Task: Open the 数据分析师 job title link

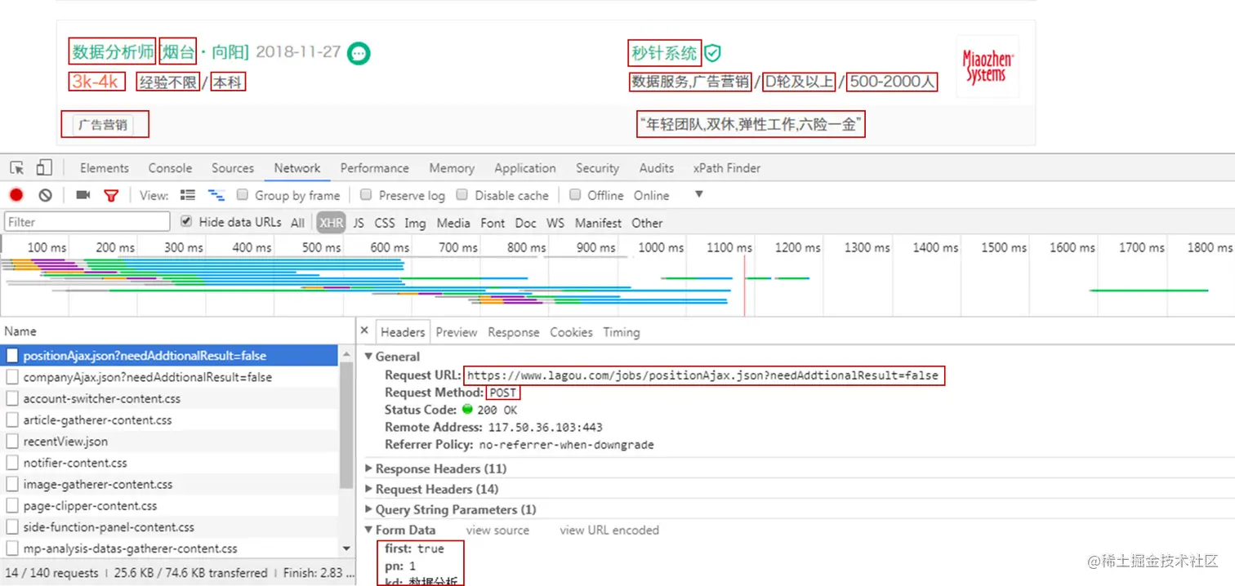Action: tap(114, 52)
